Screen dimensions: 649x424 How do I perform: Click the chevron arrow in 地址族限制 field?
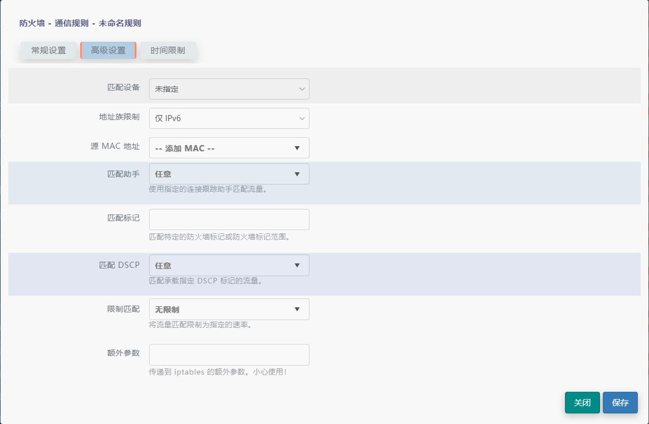pos(302,118)
